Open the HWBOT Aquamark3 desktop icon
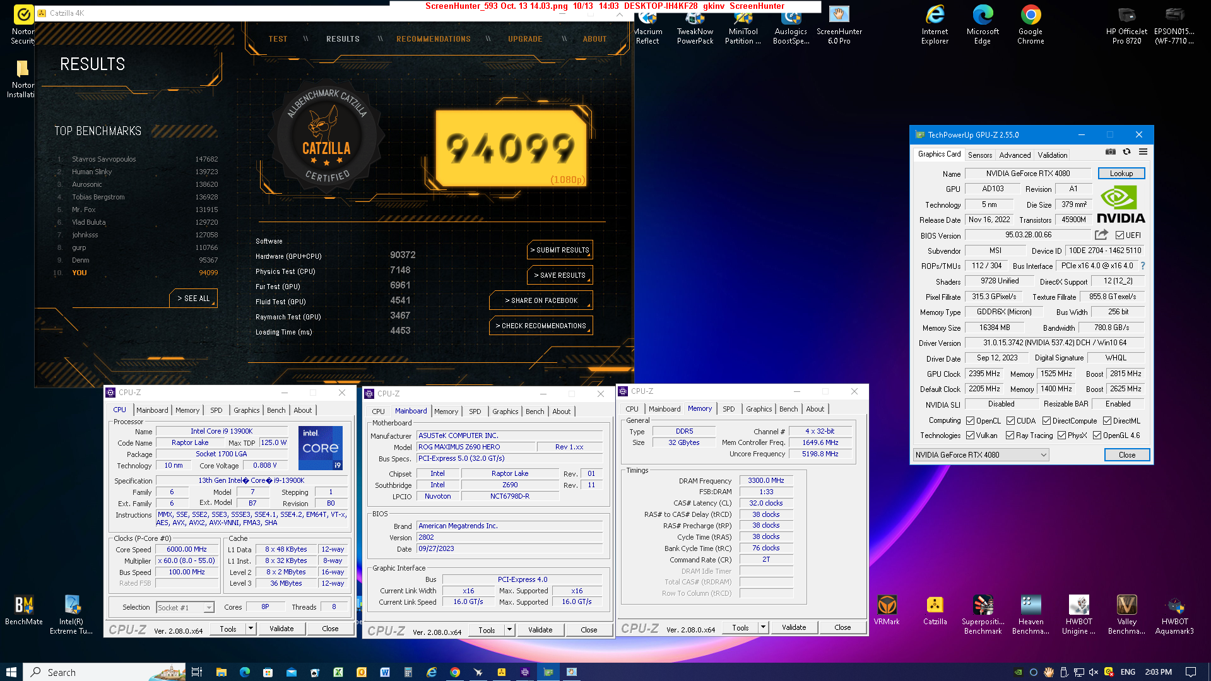The width and height of the screenshot is (1211, 681). (1174, 615)
